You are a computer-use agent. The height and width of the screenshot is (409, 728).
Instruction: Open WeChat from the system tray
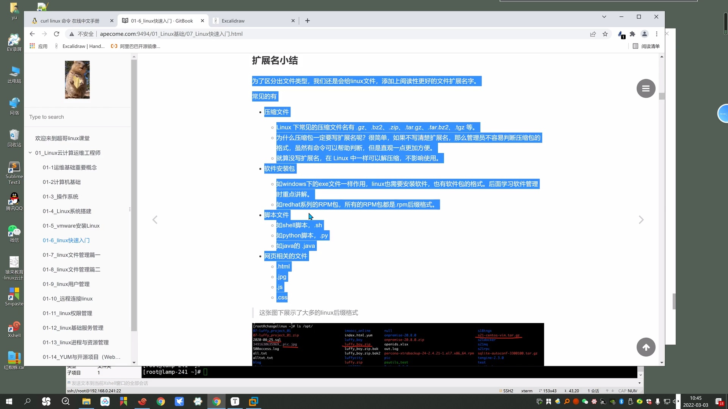(585, 401)
